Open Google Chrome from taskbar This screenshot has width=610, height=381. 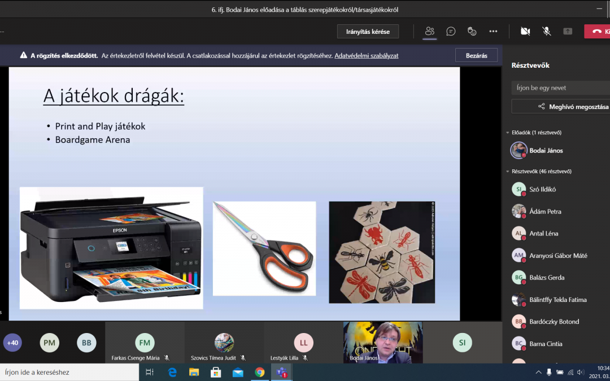(259, 373)
